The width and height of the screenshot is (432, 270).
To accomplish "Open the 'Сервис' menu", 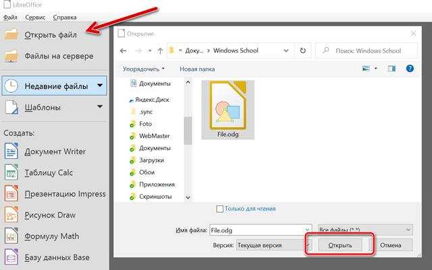I will click(35, 17).
